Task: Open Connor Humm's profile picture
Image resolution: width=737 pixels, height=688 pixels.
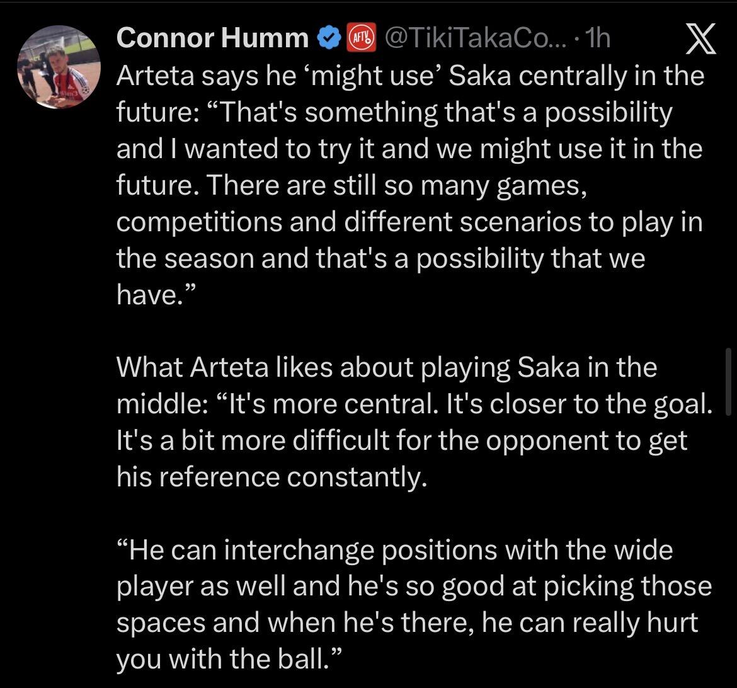Action: (x=59, y=67)
